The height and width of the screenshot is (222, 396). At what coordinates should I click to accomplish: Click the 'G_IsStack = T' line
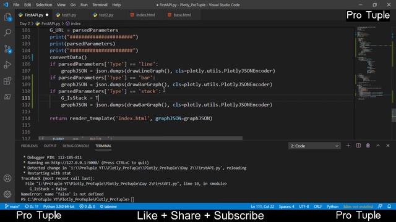pos(80,98)
